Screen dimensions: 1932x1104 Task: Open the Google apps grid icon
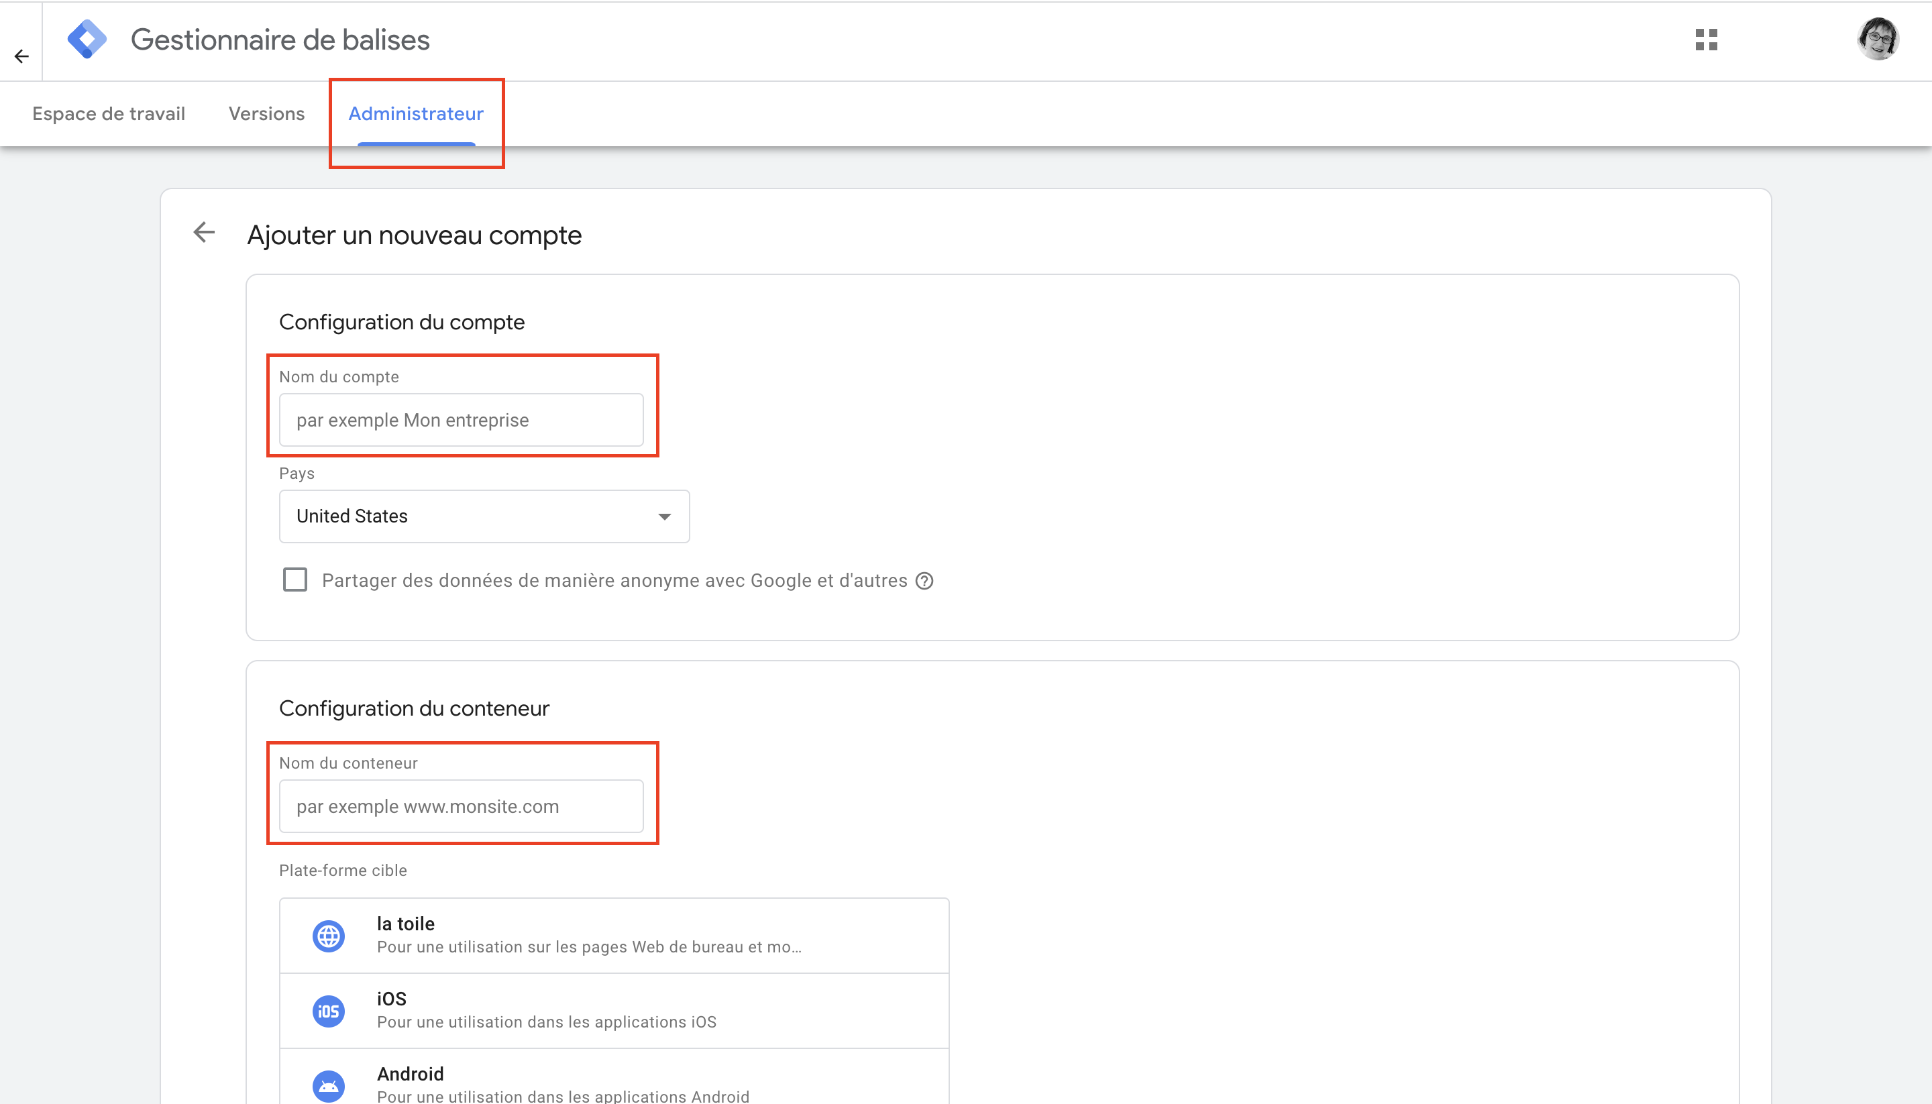click(x=1706, y=40)
